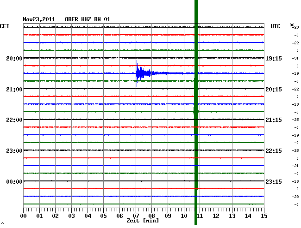Viewport: 301px width, 228px height.
Task: Select the 23:00 CET time label
Action: tap(14, 151)
